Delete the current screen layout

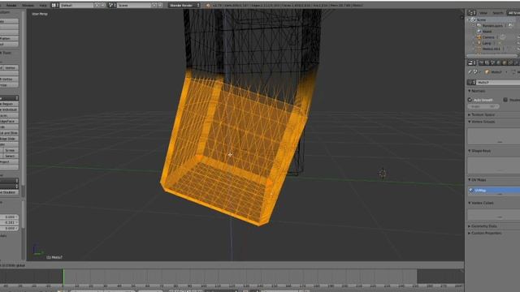point(103,6)
